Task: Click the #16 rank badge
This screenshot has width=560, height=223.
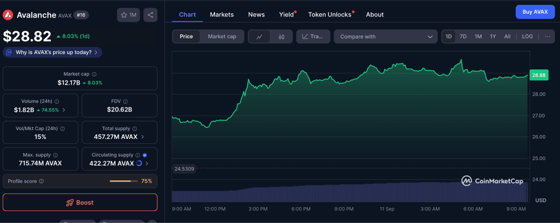Action: (x=81, y=15)
